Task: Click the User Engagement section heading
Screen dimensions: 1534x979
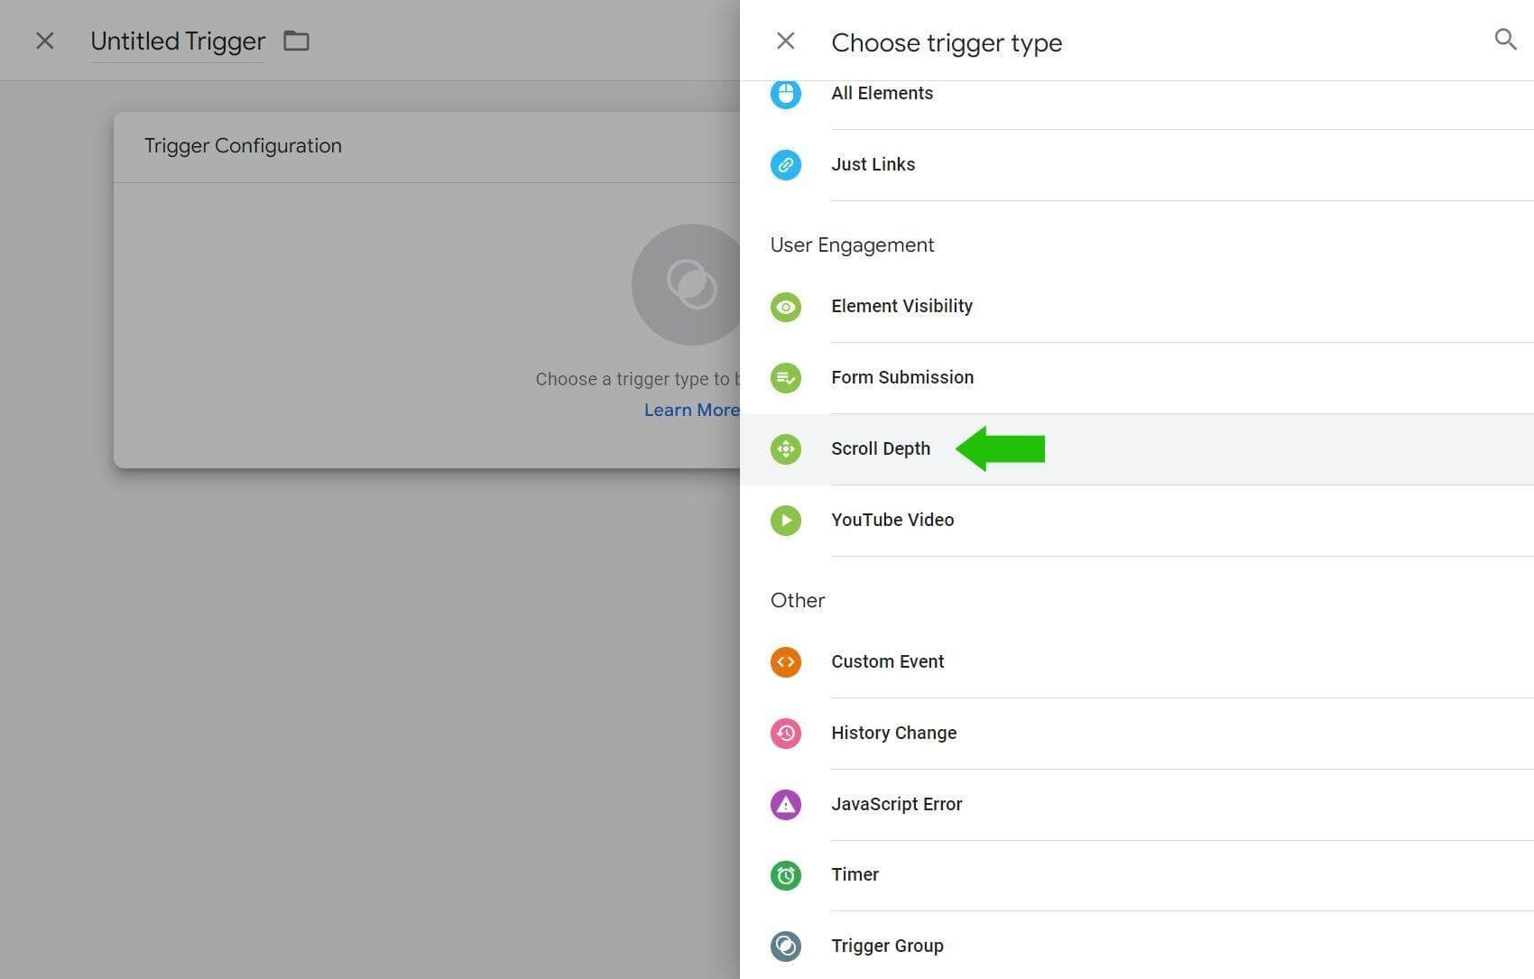Action: click(852, 245)
